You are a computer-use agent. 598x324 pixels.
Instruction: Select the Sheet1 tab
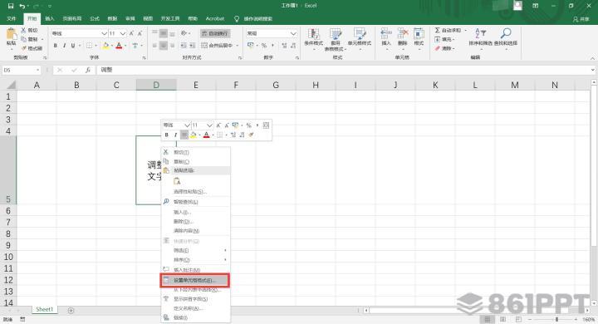pyautogui.click(x=45, y=310)
